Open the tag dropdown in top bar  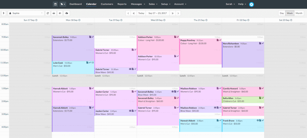pos(63,4)
